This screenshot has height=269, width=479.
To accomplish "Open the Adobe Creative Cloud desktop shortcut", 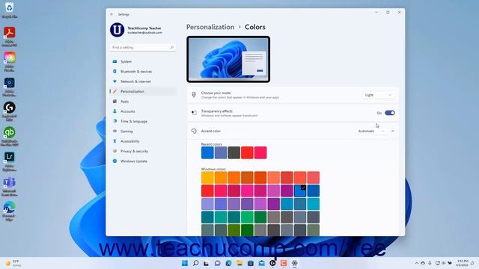I will (10, 61).
